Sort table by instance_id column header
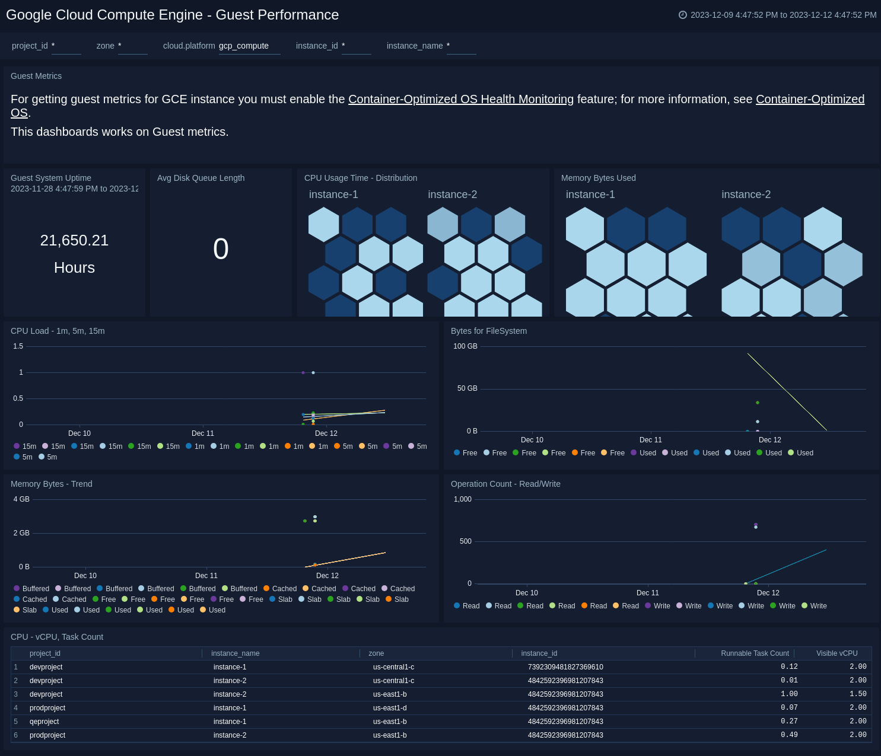This screenshot has height=756, width=881. (539, 653)
